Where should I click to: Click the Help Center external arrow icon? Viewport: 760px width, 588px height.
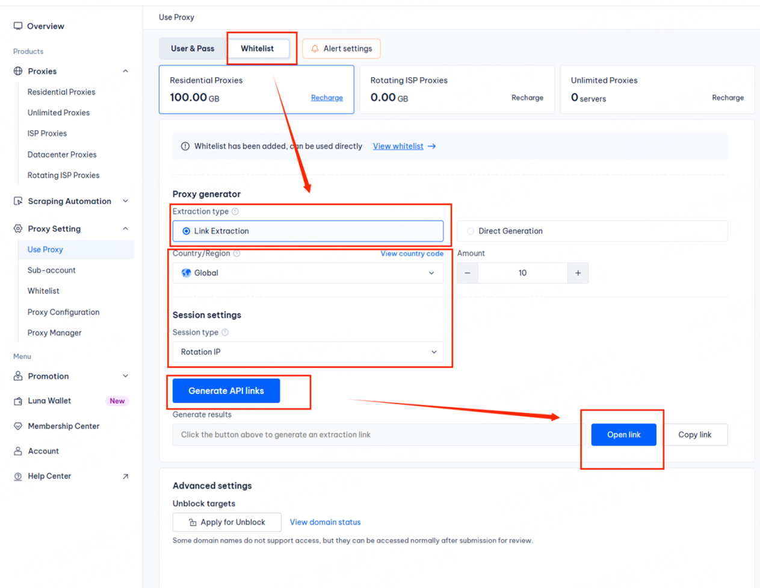125,477
